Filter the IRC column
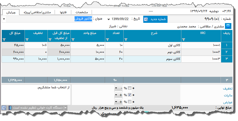 (x=184, y=40)
